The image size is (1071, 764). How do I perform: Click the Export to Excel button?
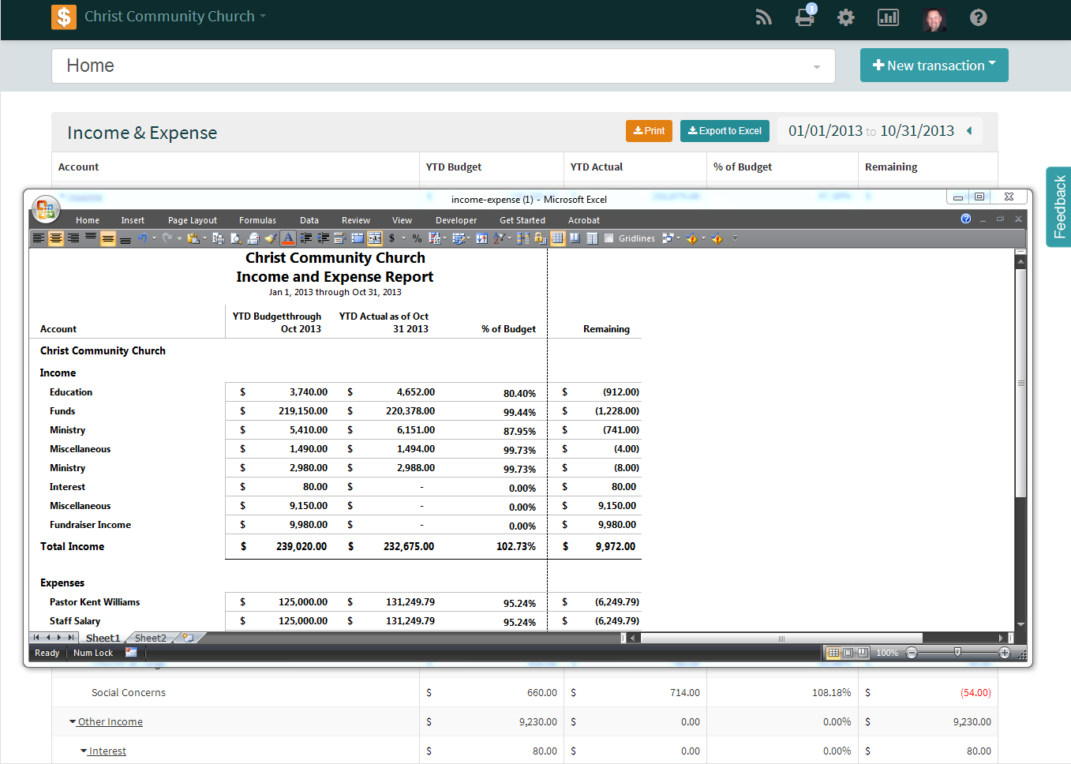pyautogui.click(x=725, y=131)
